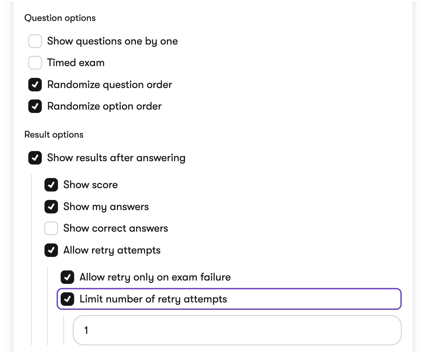The width and height of the screenshot is (428, 352).
Task: Tick the Timed exam checkbox
Action: [x=35, y=63]
